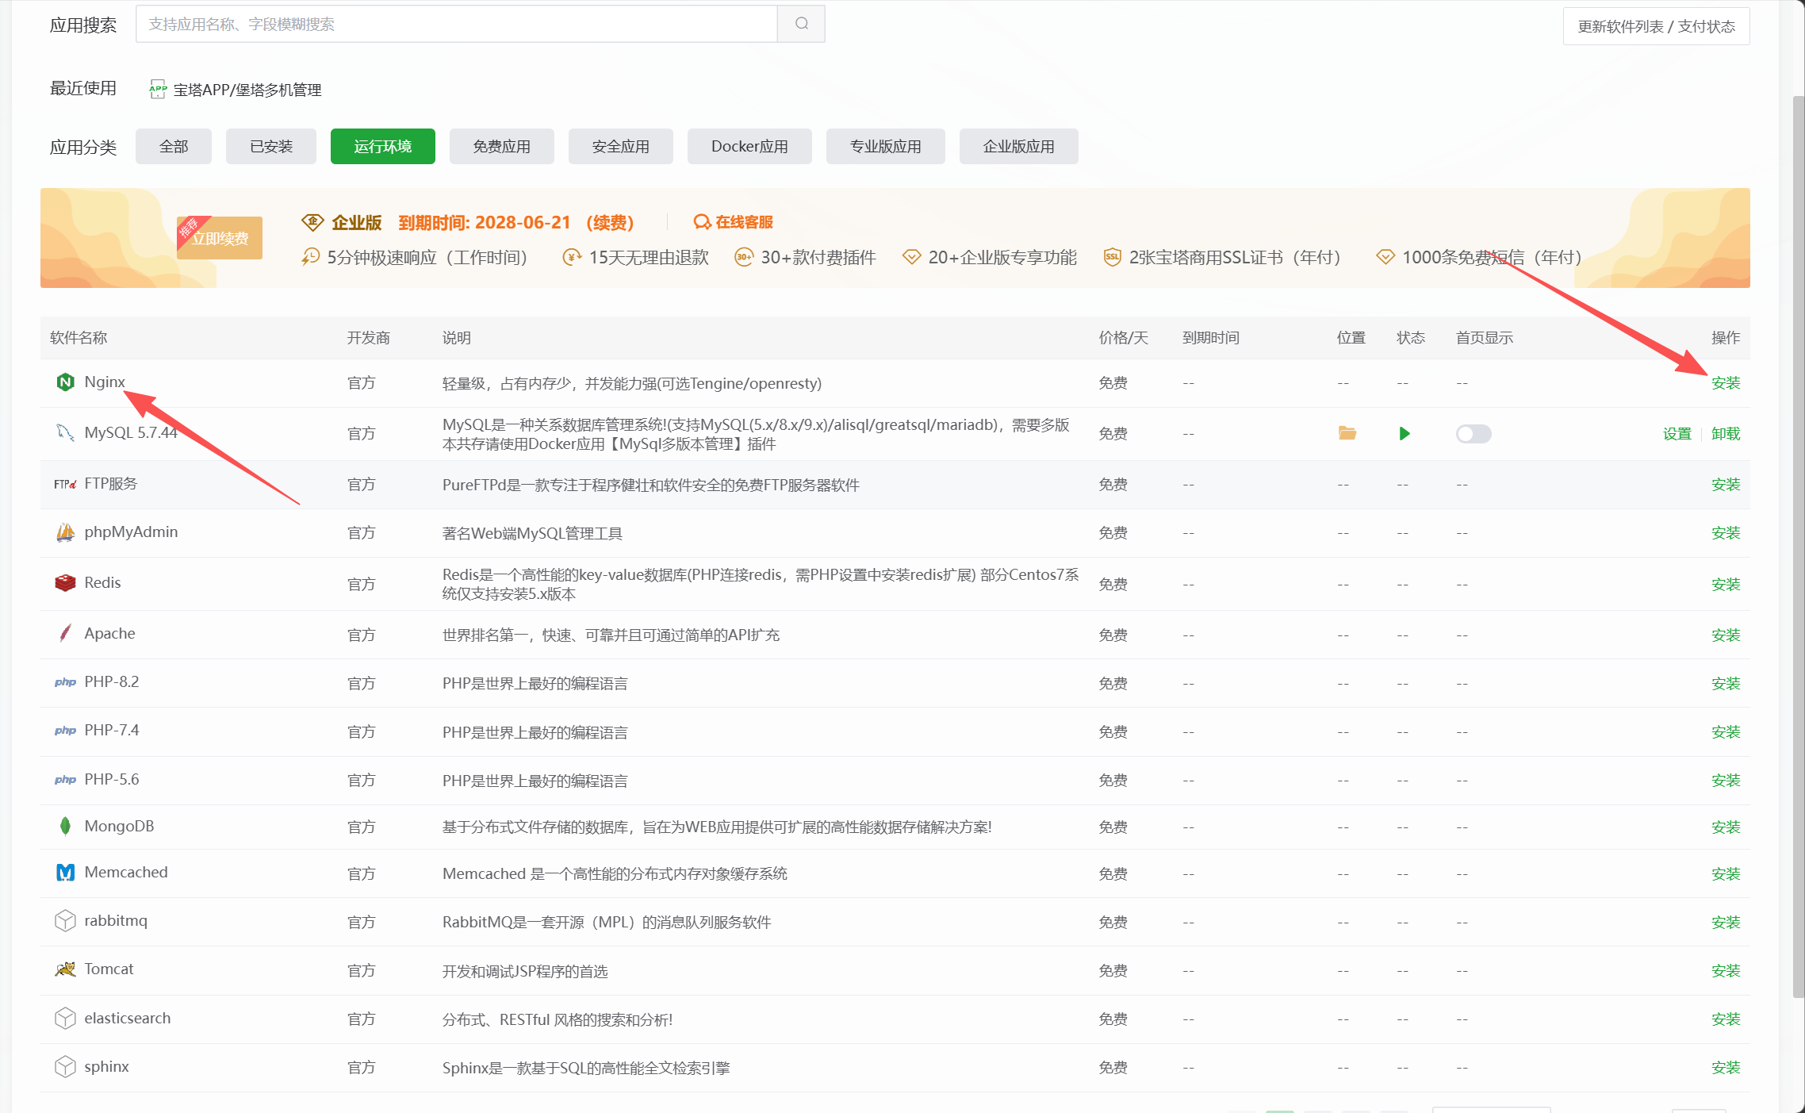Viewport: 1805px width, 1113px height.
Task: Click the page vertical scrollbar
Action: [x=1799, y=547]
